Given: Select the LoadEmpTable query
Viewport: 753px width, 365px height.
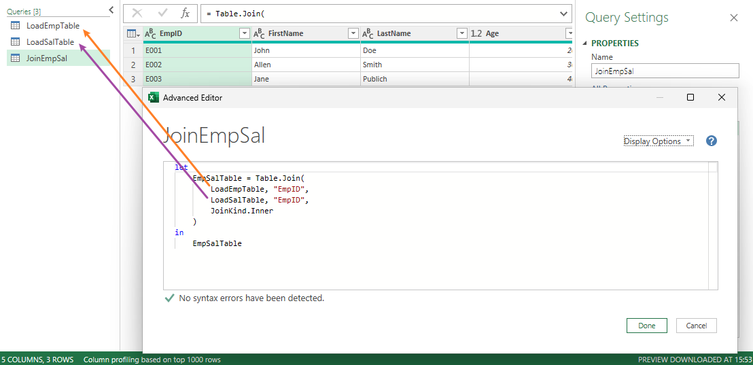Looking at the screenshot, I should pyautogui.click(x=52, y=26).
